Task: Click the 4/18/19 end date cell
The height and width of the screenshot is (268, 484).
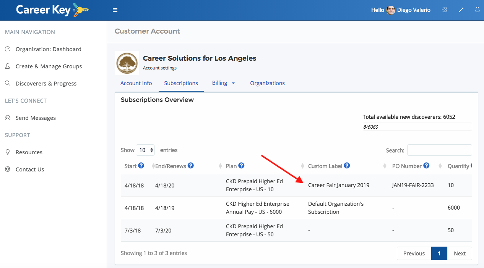Action: coord(165,208)
